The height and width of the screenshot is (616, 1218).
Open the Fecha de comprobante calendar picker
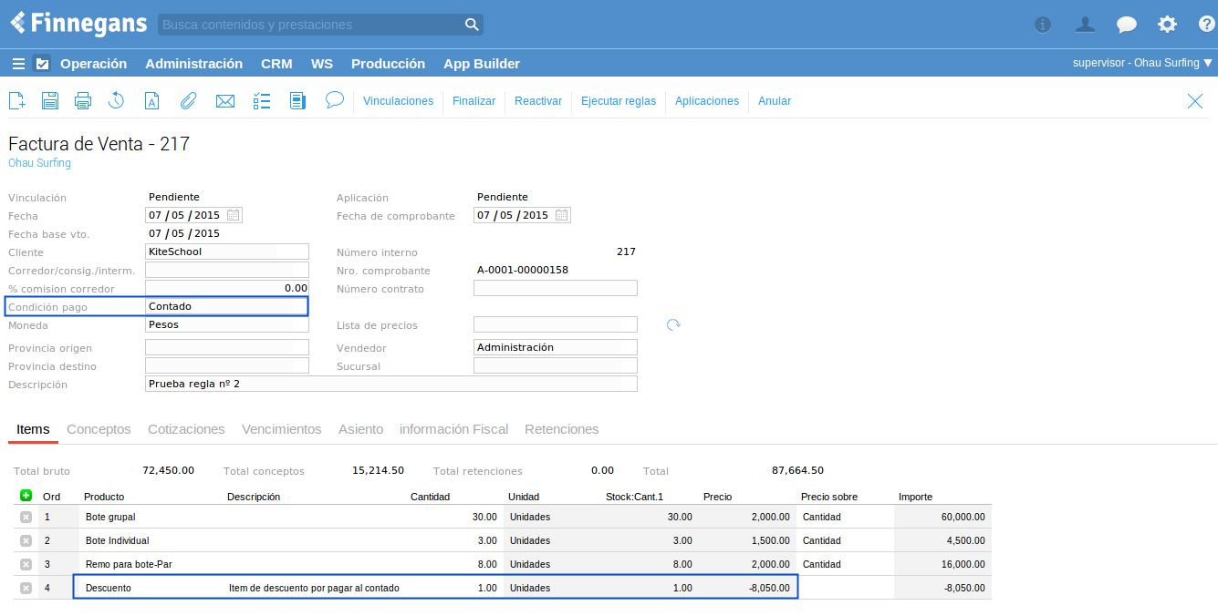coord(562,215)
